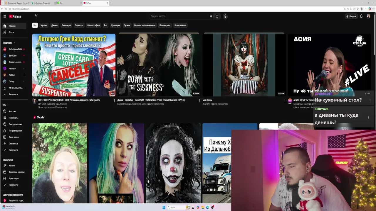Viewport: 376px width, 211px height.
Task: Open the on-screen keyboard icon in search
Action: pyautogui.click(x=211, y=16)
